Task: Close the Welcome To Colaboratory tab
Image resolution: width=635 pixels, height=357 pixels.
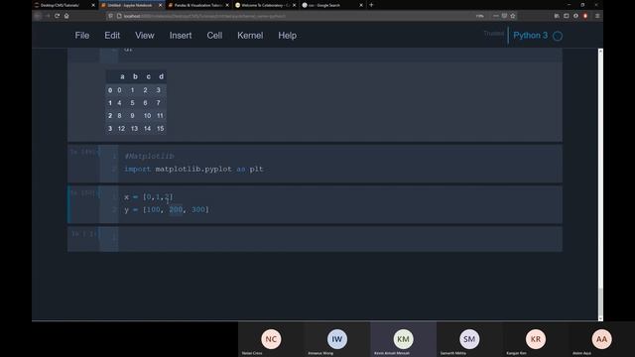Action: 294,5
